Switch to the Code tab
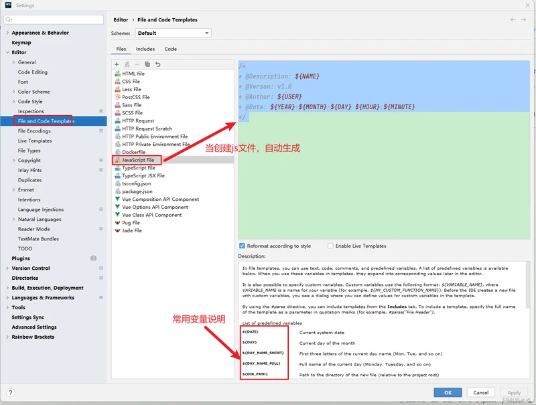 [171, 49]
